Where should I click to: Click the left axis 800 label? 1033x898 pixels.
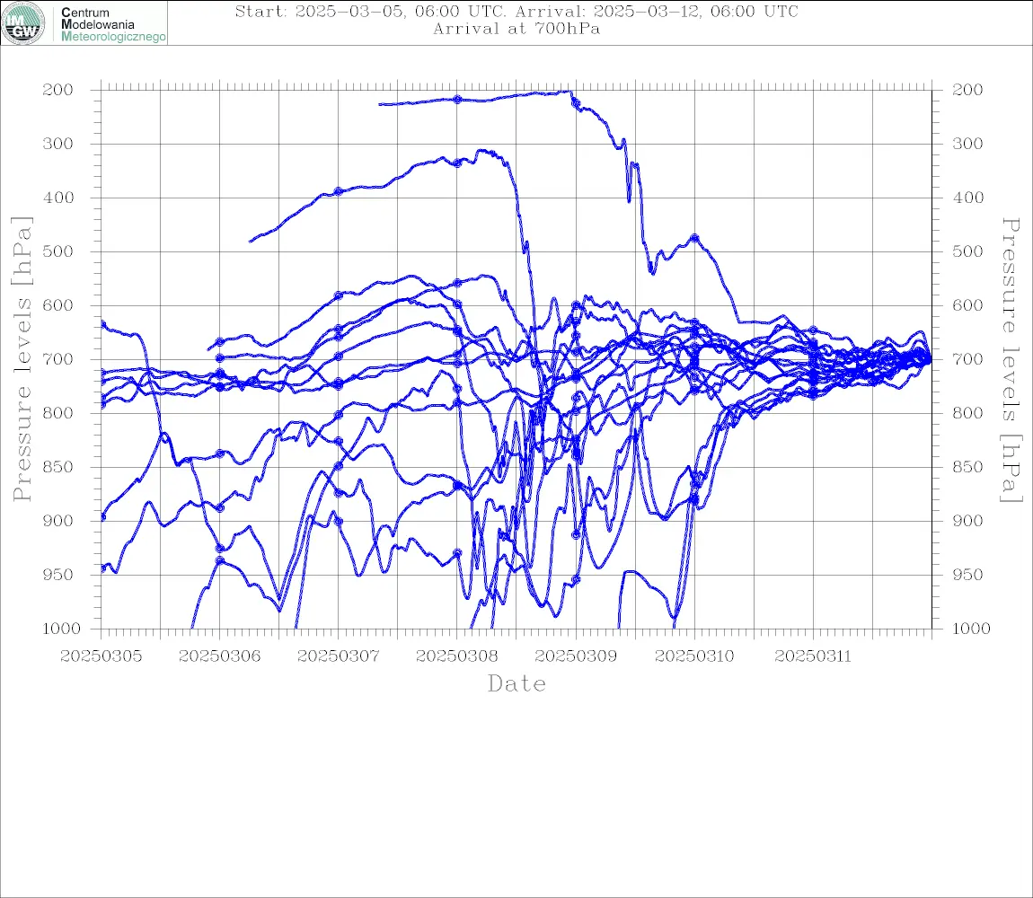click(x=57, y=413)
